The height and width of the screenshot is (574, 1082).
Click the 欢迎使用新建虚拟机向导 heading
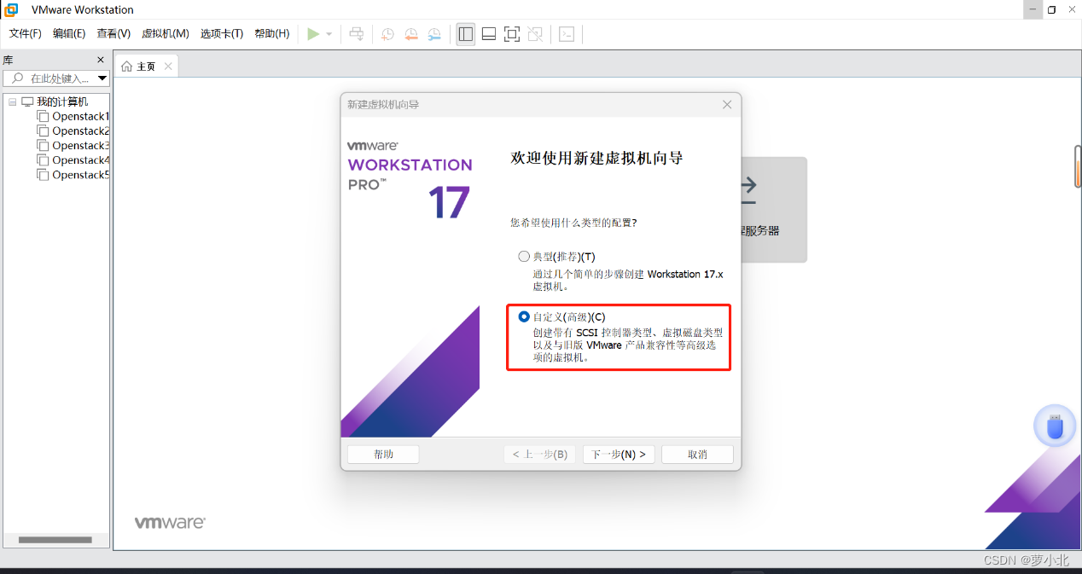(596, 159)
